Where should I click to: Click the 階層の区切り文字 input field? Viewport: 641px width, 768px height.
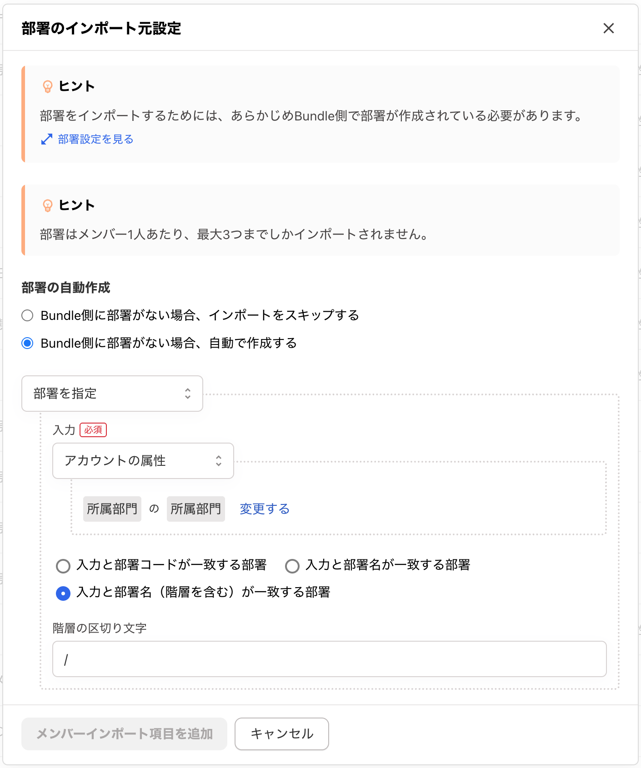(x=329, y=659)
